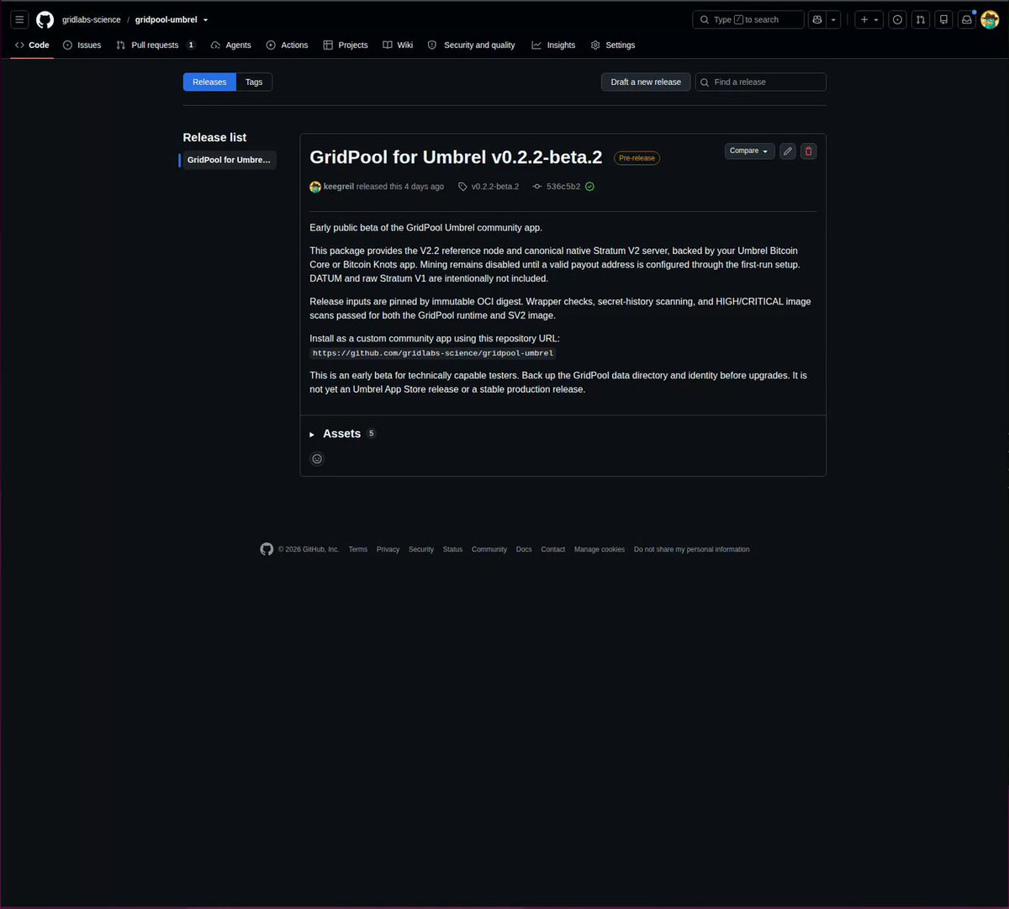1009x909 pixels.
Task: Open pull requests shortcut icon in header
Action: coord(921,19)
